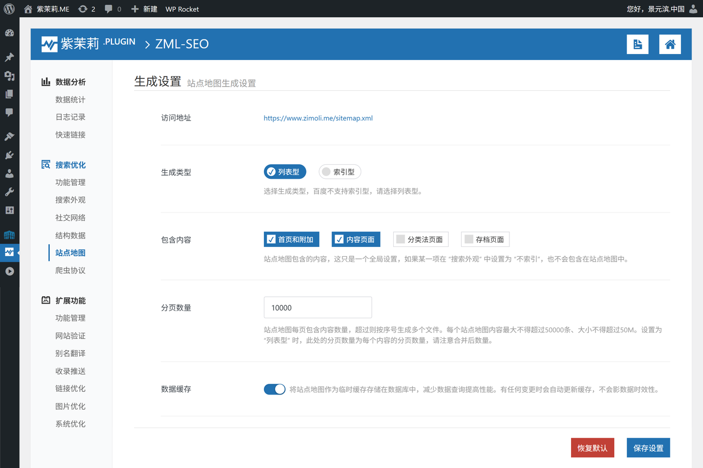Select 站点地图 in the side menu

(70, 252)
